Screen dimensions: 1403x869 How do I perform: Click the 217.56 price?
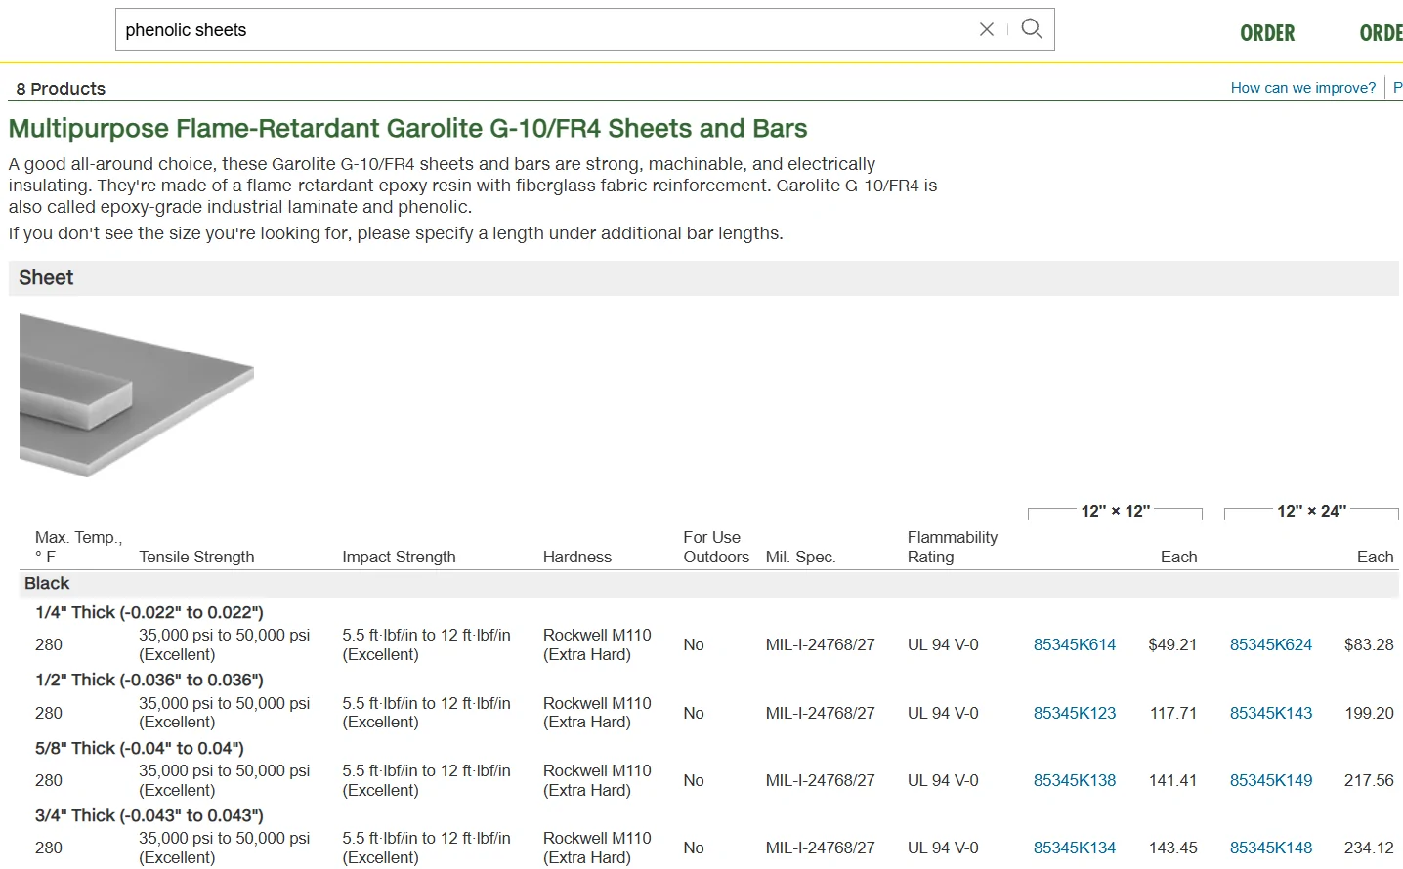pos(1369,781)
